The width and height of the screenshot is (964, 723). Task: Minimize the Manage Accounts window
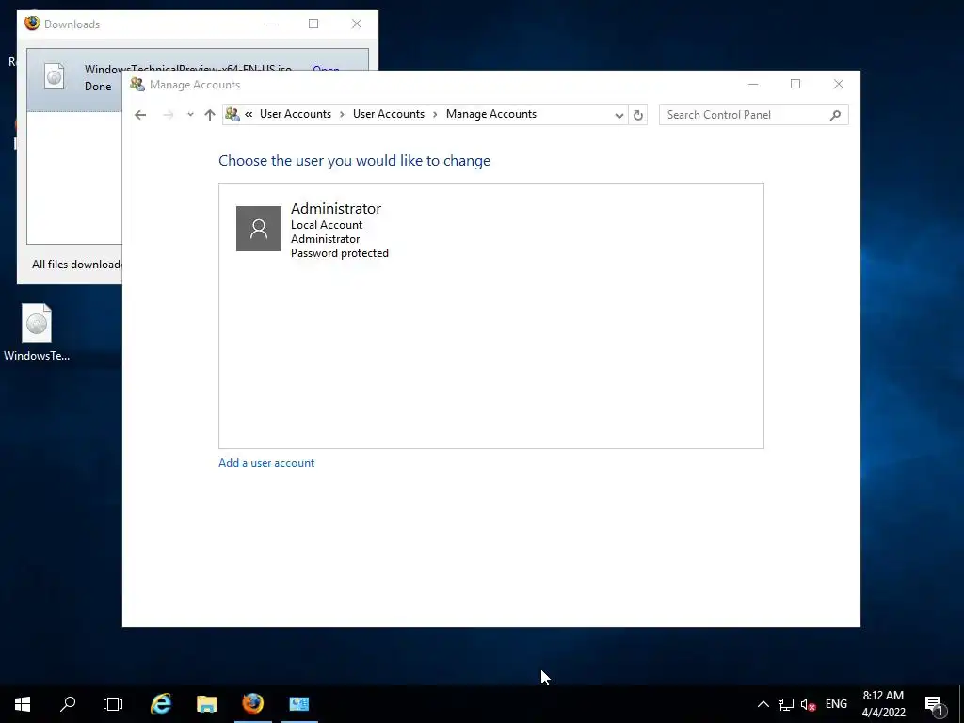753,84
